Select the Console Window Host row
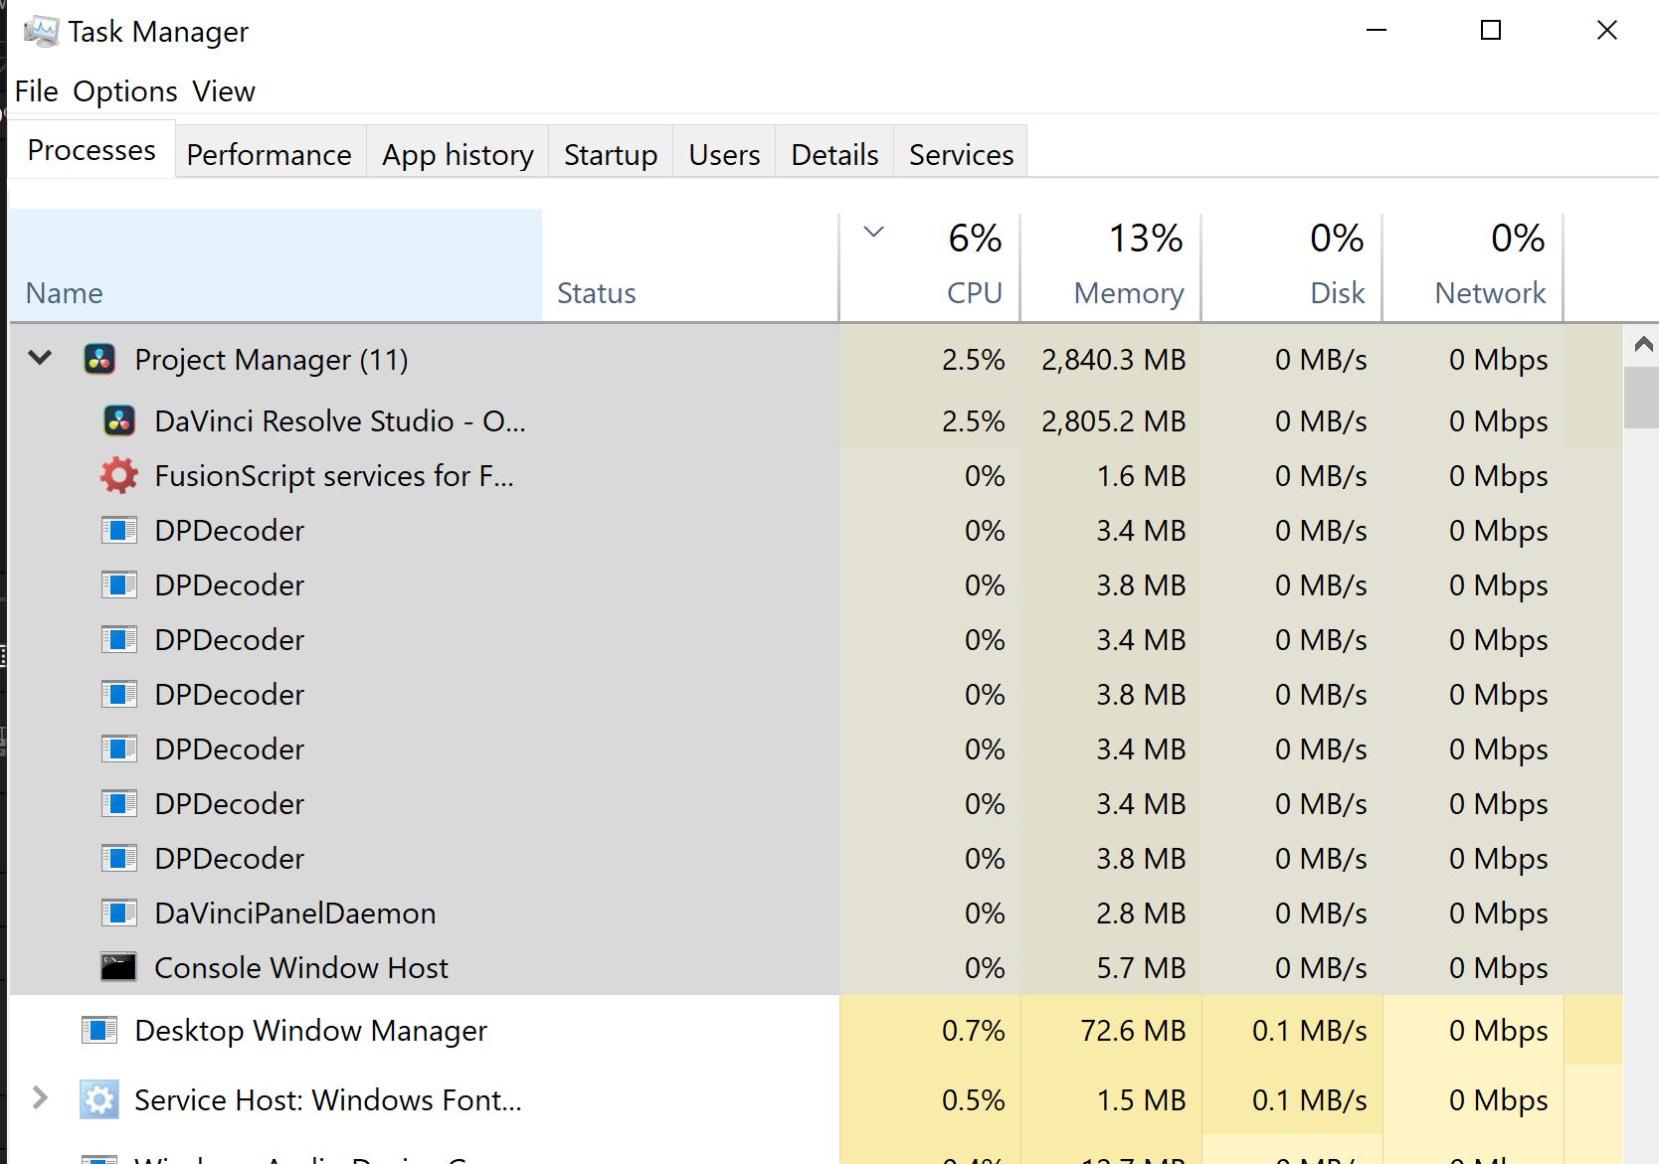 click(x=816, y=967)
